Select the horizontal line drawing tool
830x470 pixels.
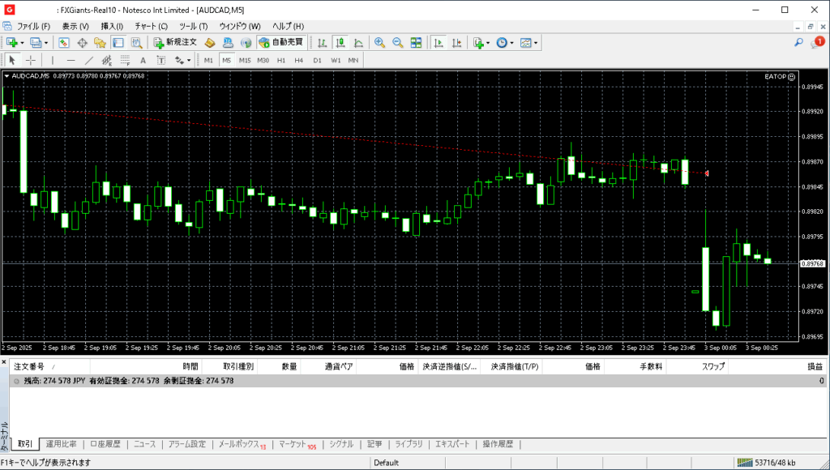(71, 60)
